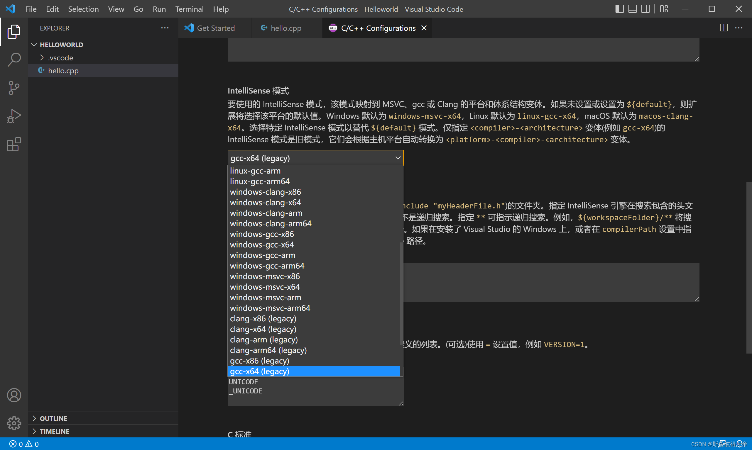Image resolution: width=752 pixels, height=450 pixels.
Task: Open the Selection menu
Action: 83,9
